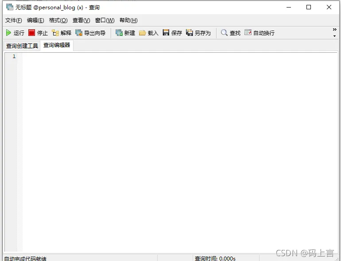Switch to 查询创建工具 tab

(x=22, y=46)
